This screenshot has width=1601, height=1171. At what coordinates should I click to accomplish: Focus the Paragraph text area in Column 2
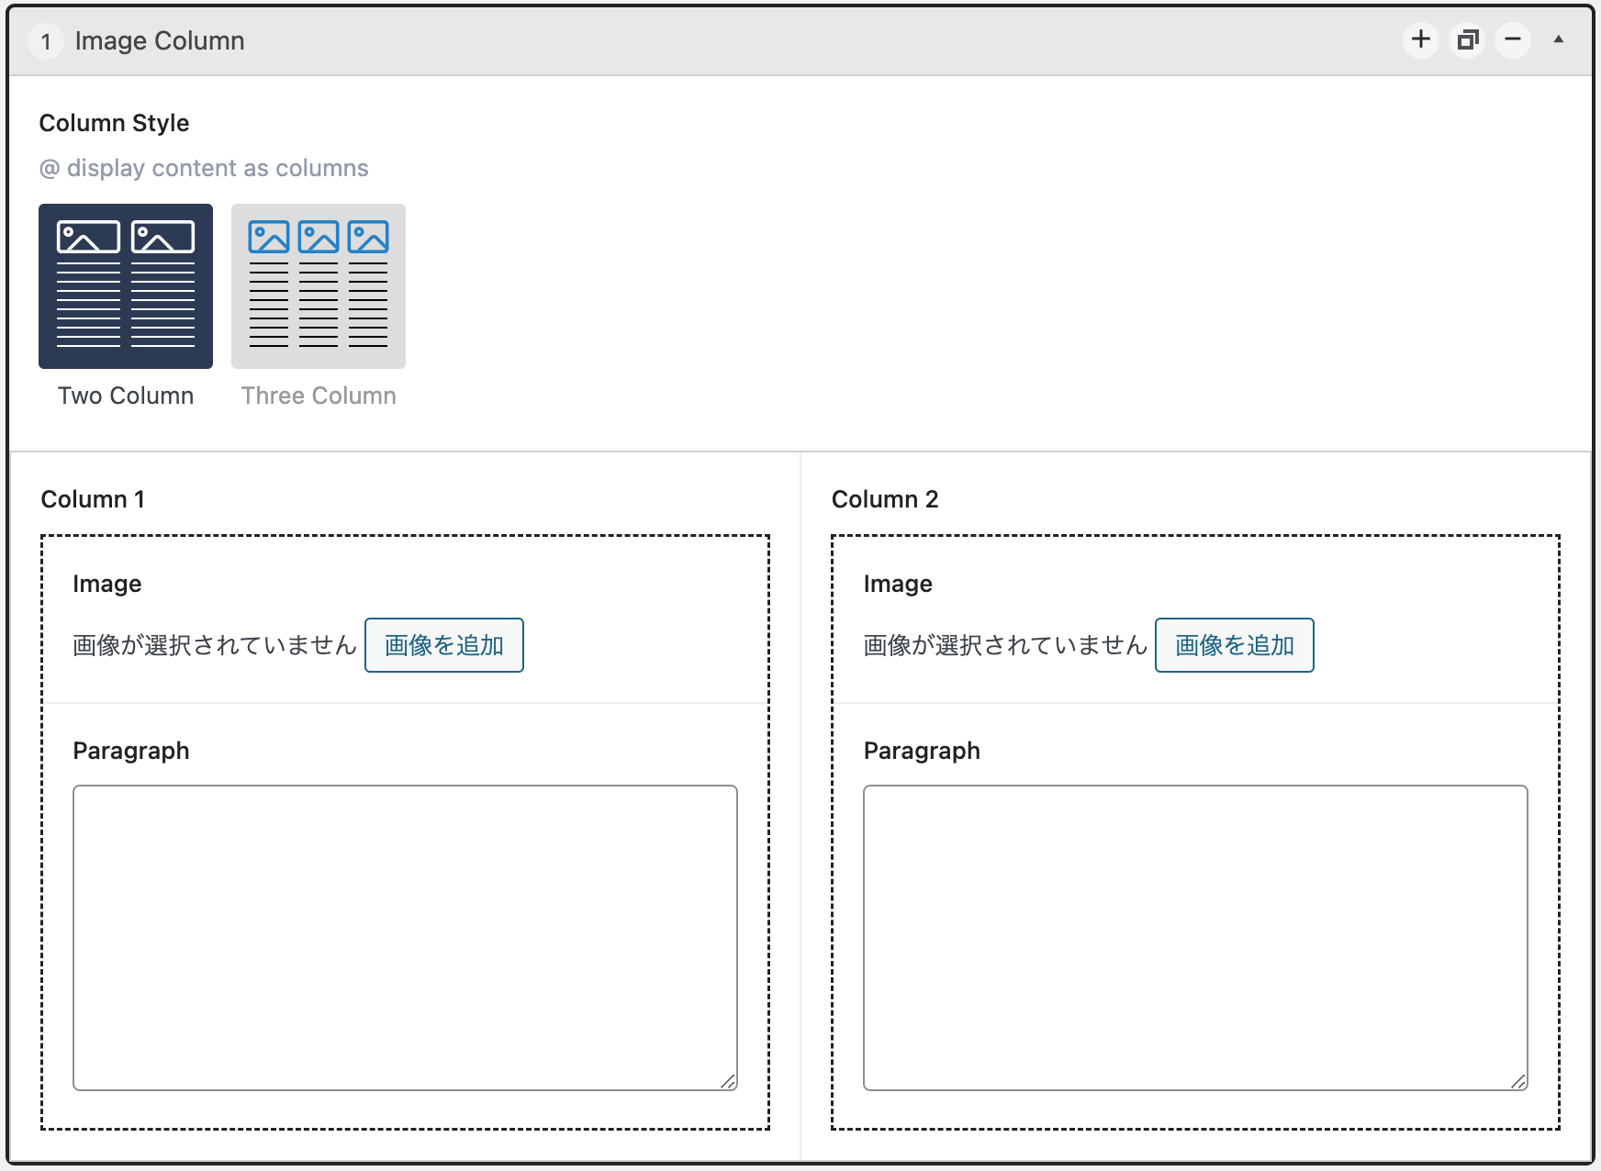tap(1195, 937)
